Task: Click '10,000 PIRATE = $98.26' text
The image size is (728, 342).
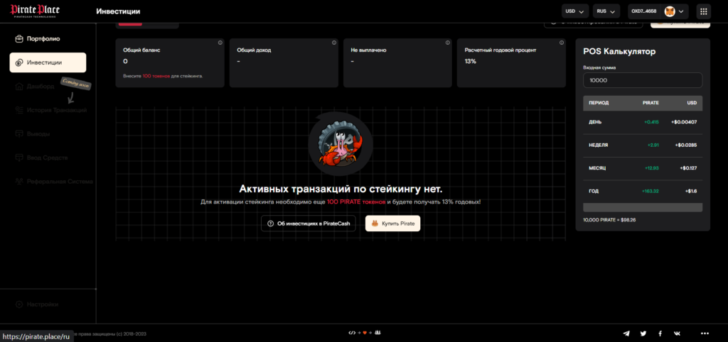Action: click(609, 220)
